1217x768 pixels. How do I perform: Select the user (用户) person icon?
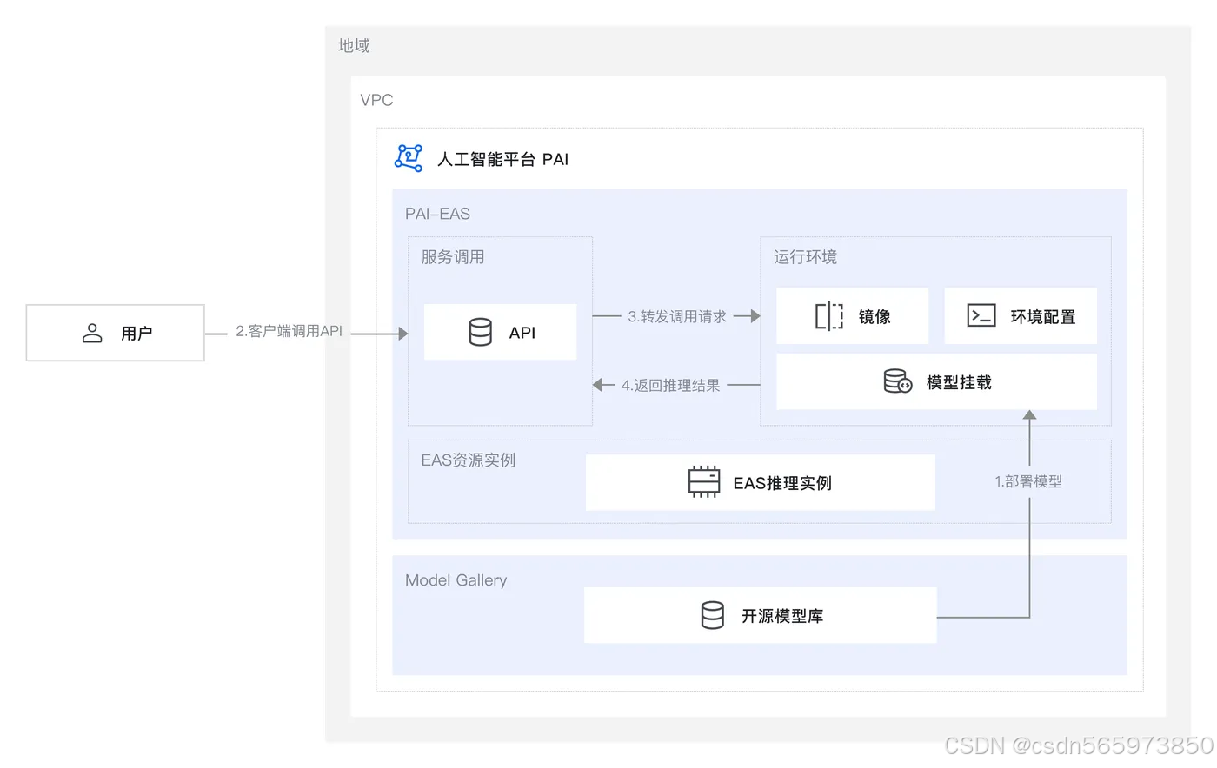coord(92,332)
